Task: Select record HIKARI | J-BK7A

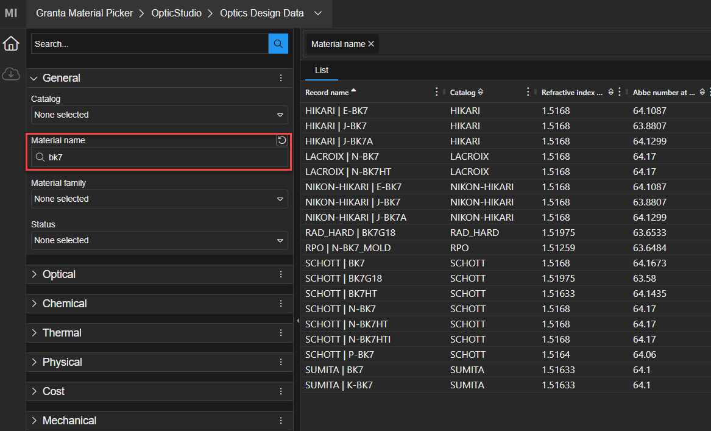Action: 339,141
